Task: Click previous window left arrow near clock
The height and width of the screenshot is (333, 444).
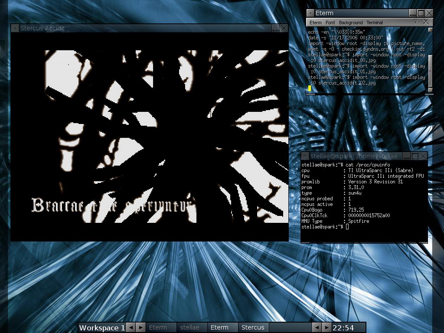Action: [317, 328]
